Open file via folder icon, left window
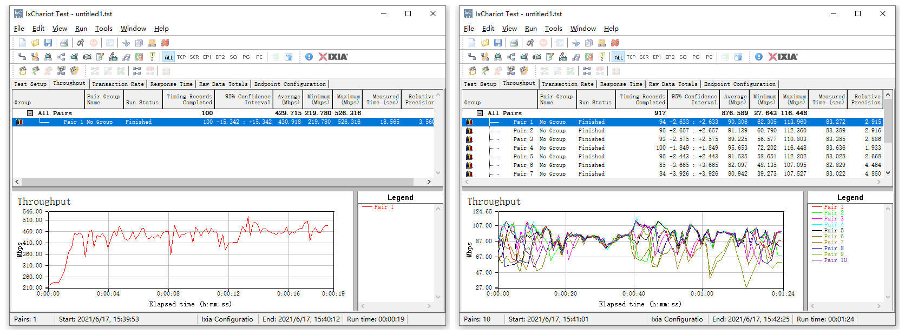905x335 pixels. coord(35,43)
